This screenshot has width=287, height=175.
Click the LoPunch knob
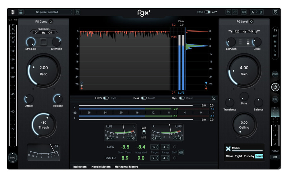tap(231, 42)
